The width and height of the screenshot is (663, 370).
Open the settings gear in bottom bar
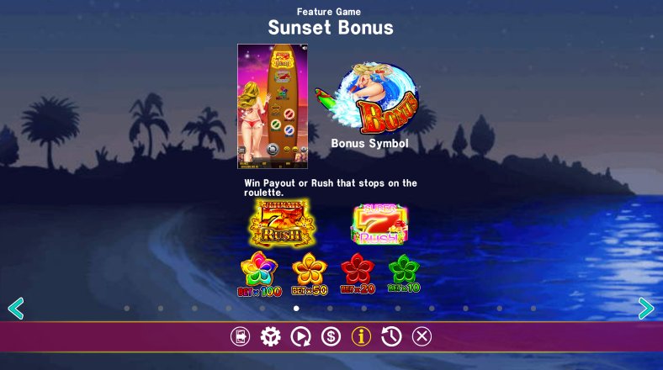coord(270,336)
